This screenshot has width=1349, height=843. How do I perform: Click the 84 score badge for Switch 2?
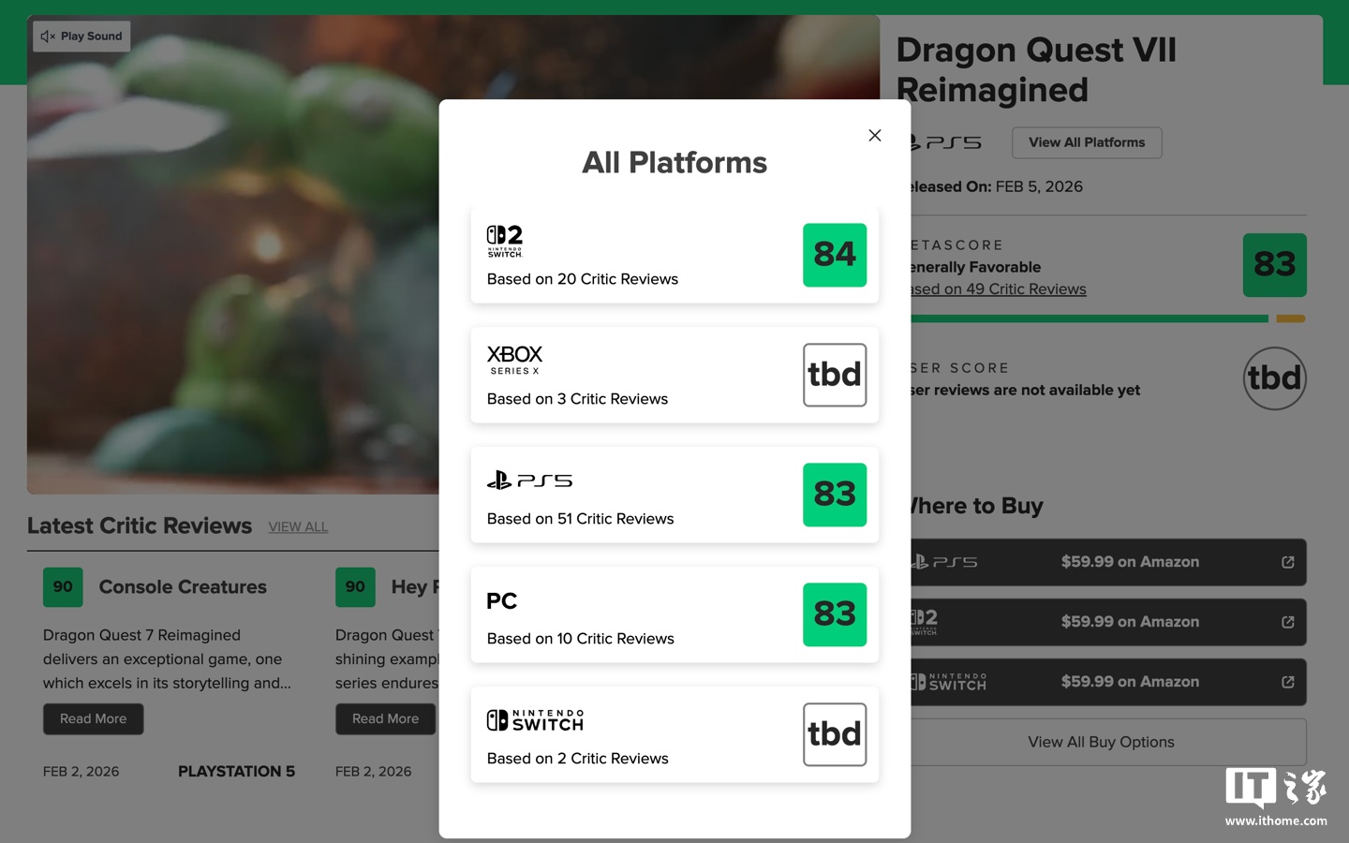[834, 255]
